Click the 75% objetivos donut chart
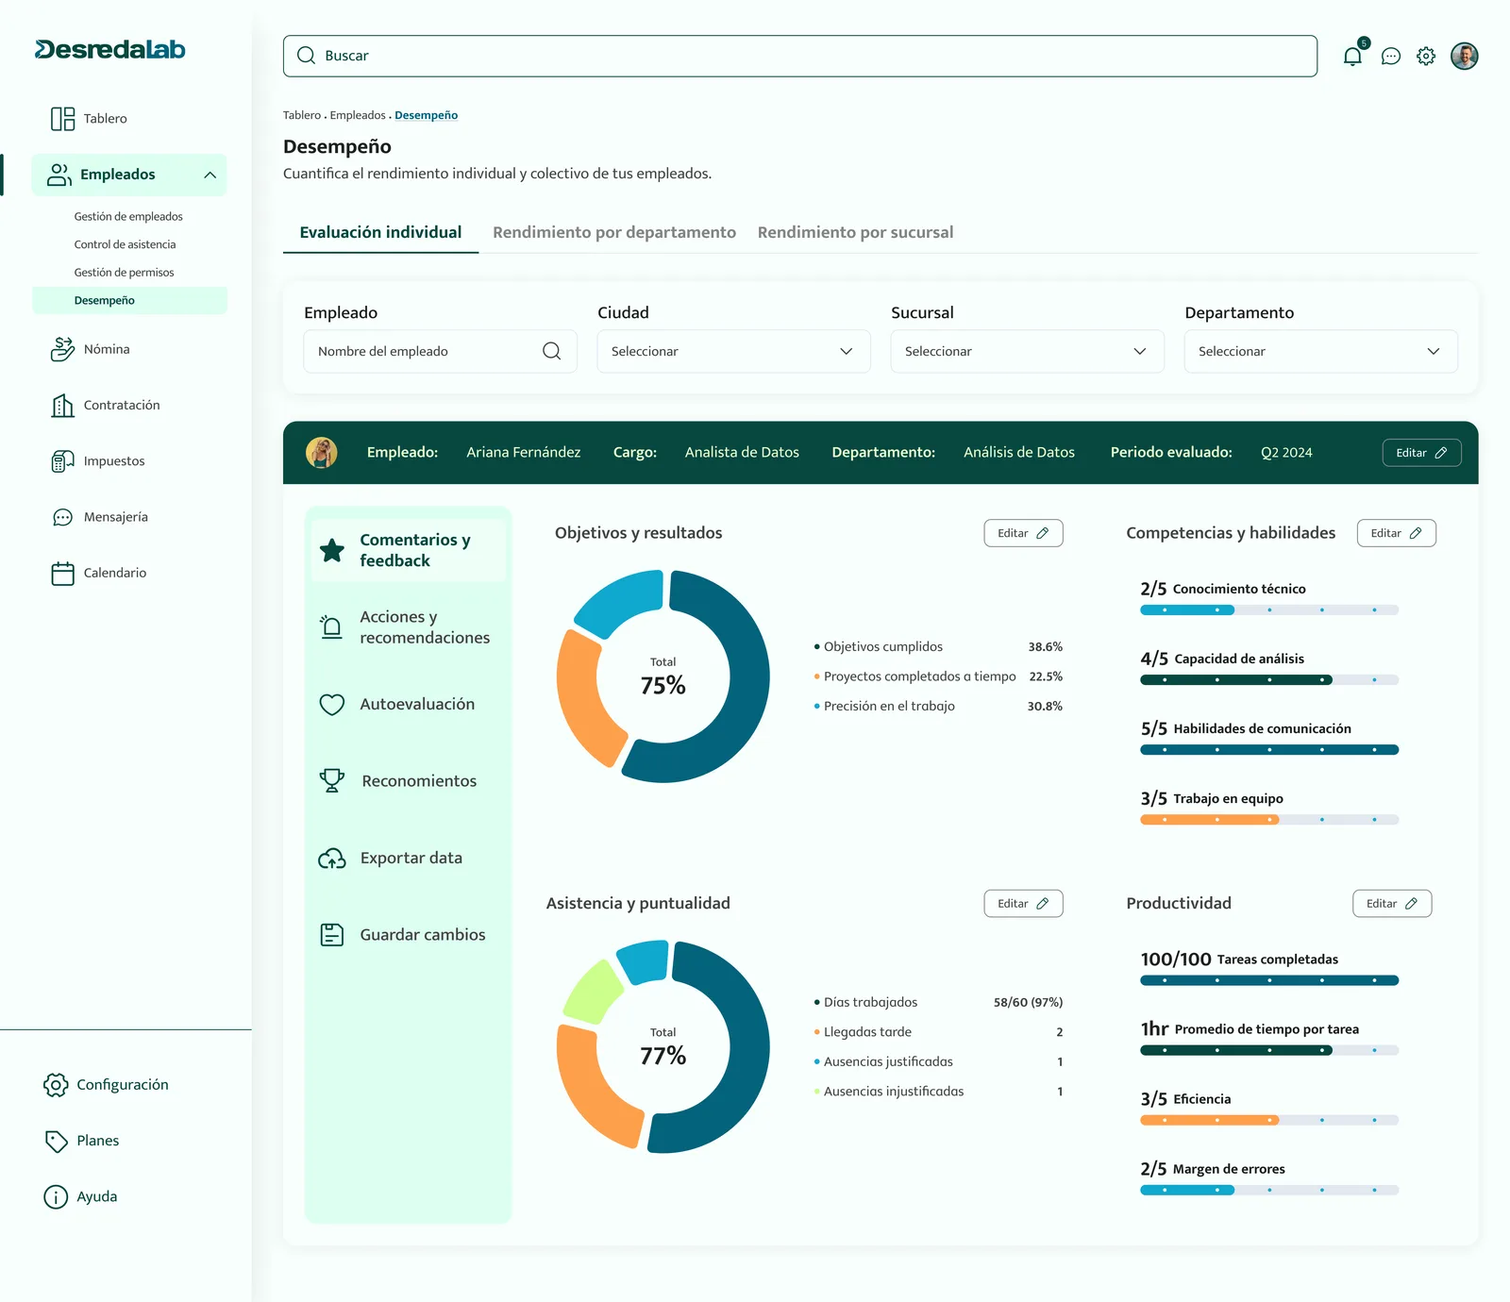1510x1302 pixels. (x=663, y=676)
